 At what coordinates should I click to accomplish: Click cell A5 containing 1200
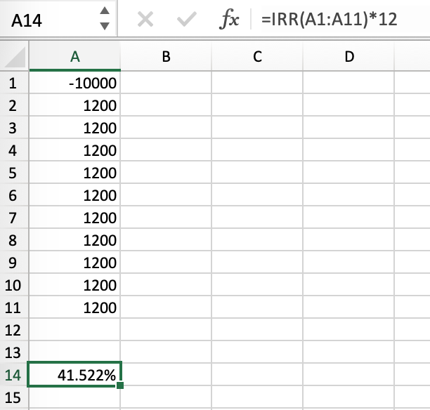[x=74, y=173]
